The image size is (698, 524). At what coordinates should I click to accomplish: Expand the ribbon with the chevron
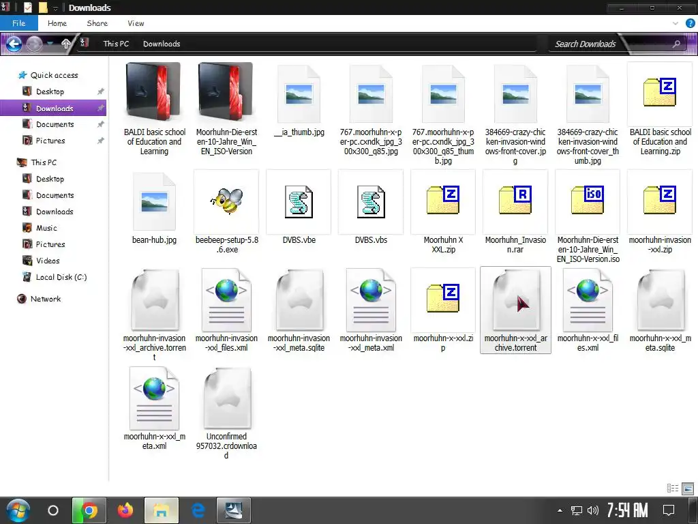pos(676,23)
